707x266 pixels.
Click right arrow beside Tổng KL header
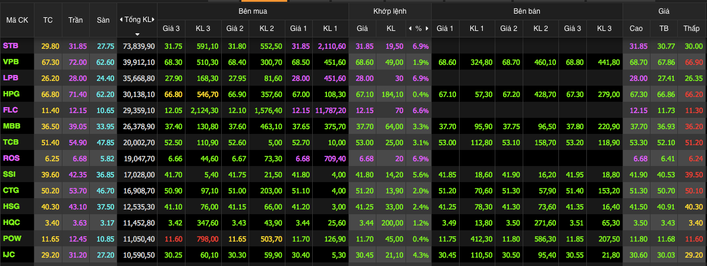point(153,20)
